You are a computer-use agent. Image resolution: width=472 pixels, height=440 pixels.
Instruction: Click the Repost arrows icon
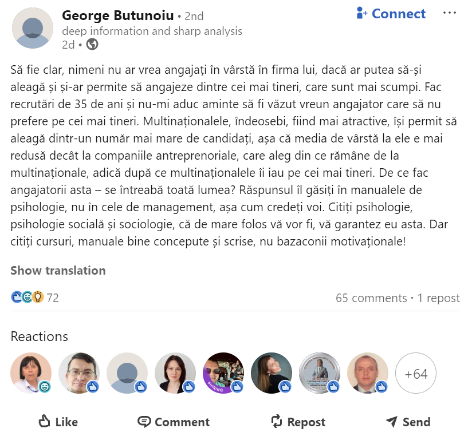tap(277, 422)
